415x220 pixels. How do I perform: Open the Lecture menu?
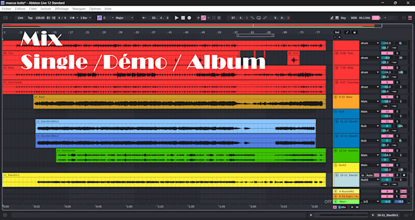(x=46, y=9)
